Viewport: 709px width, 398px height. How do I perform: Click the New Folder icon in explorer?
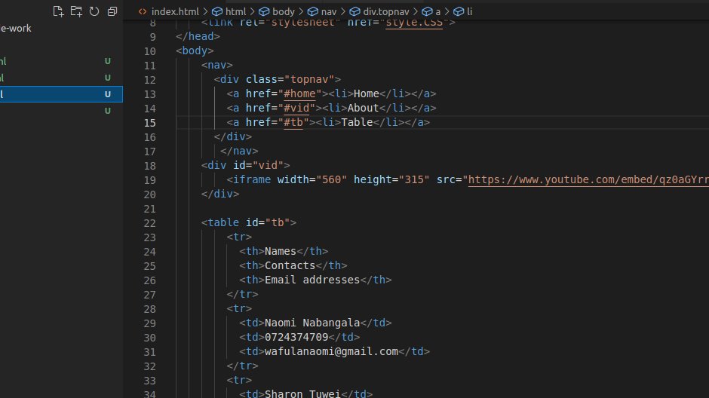click(x=76, y=11)
